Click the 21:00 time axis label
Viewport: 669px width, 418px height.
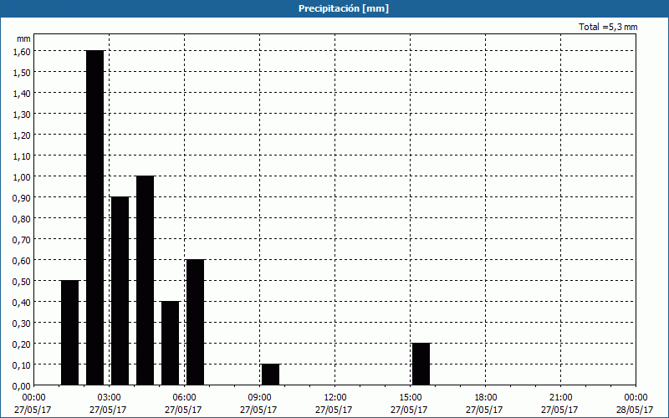[x=560, y=398]
